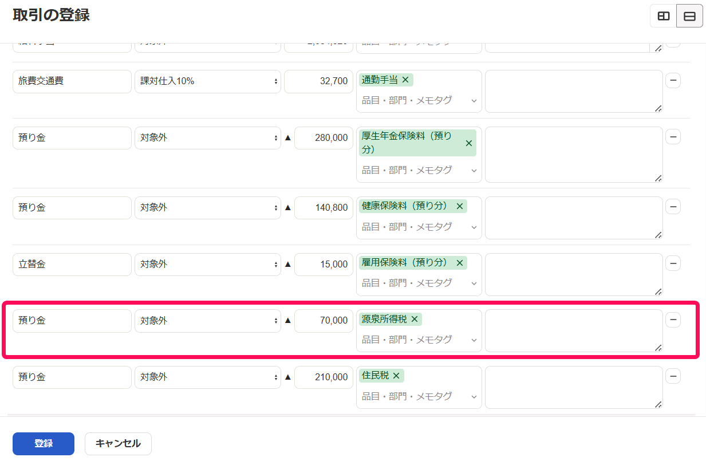Edit the 70,000 amount field

coord(324,321)
